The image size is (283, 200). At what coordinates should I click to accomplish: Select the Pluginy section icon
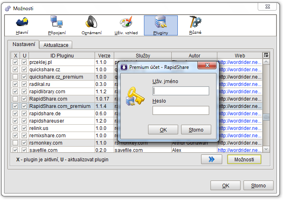pos(161,25)
